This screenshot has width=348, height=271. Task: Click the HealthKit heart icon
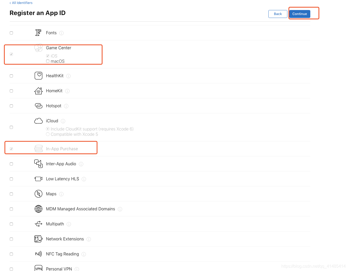(38, 76)
